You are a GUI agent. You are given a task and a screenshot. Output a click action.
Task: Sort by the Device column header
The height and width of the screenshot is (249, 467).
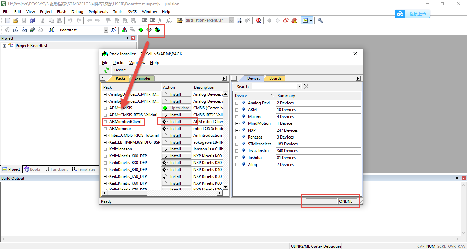[254, 96]
